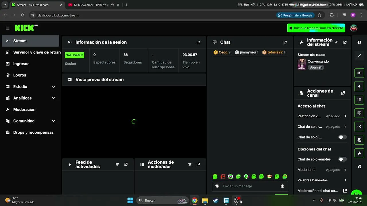
Task: Open Logros in the sidebar
Action: tap(30, 75)
